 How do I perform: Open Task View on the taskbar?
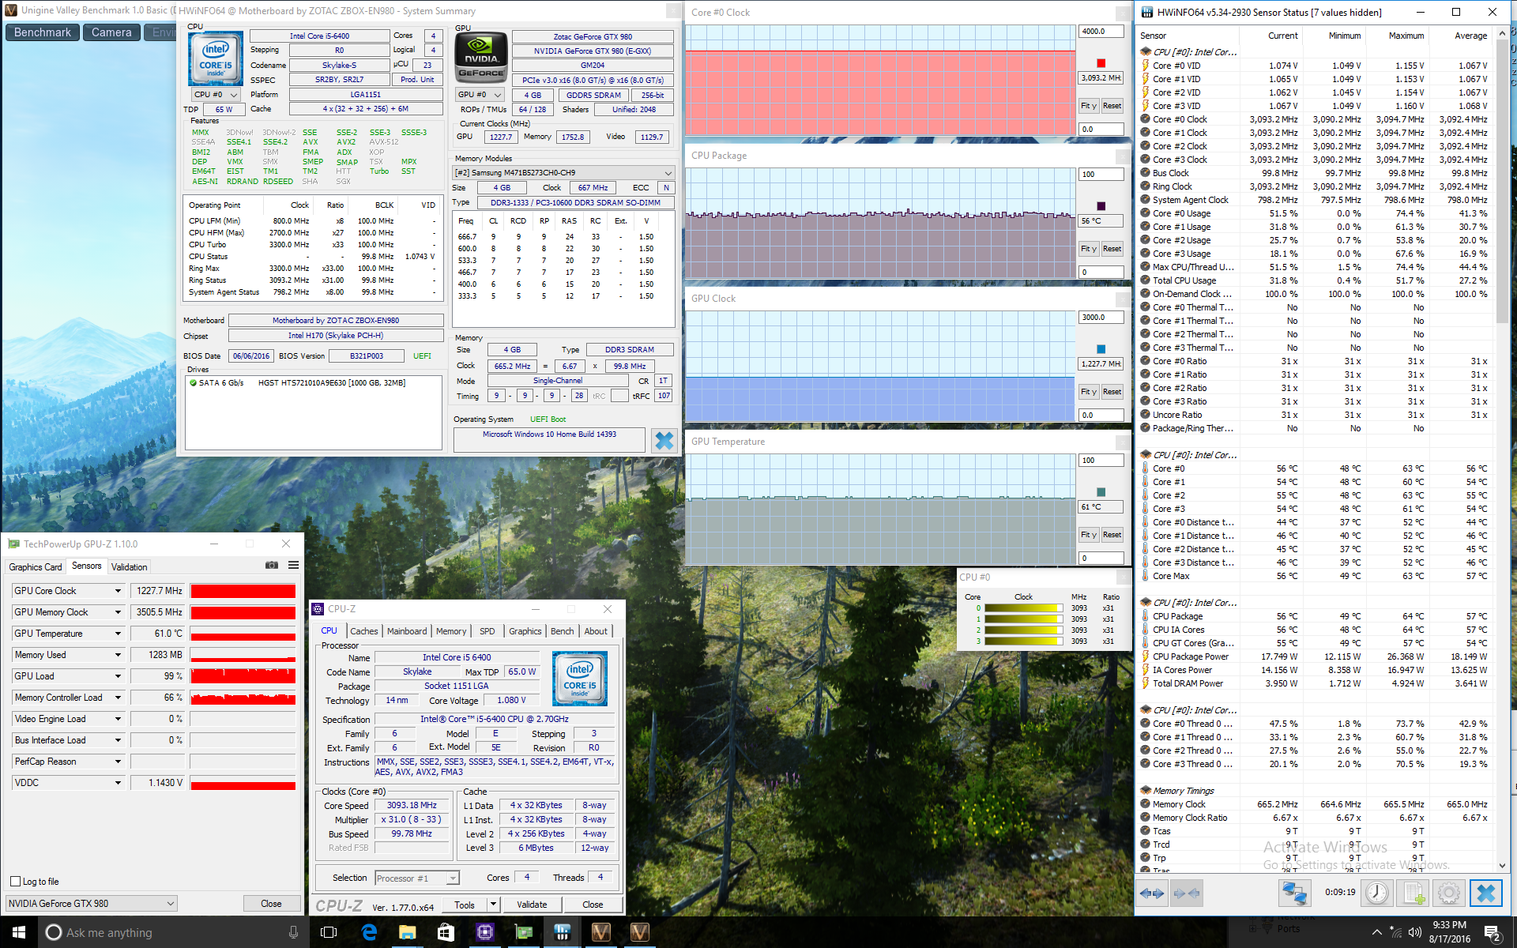pyautogui.click(x=329, y=932)
